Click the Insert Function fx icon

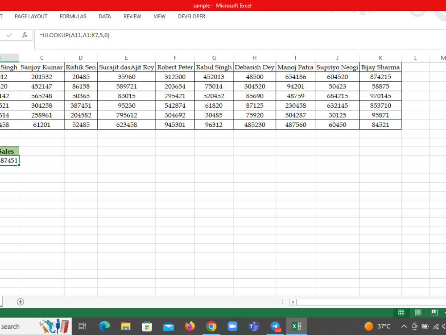tap(25, 35)
